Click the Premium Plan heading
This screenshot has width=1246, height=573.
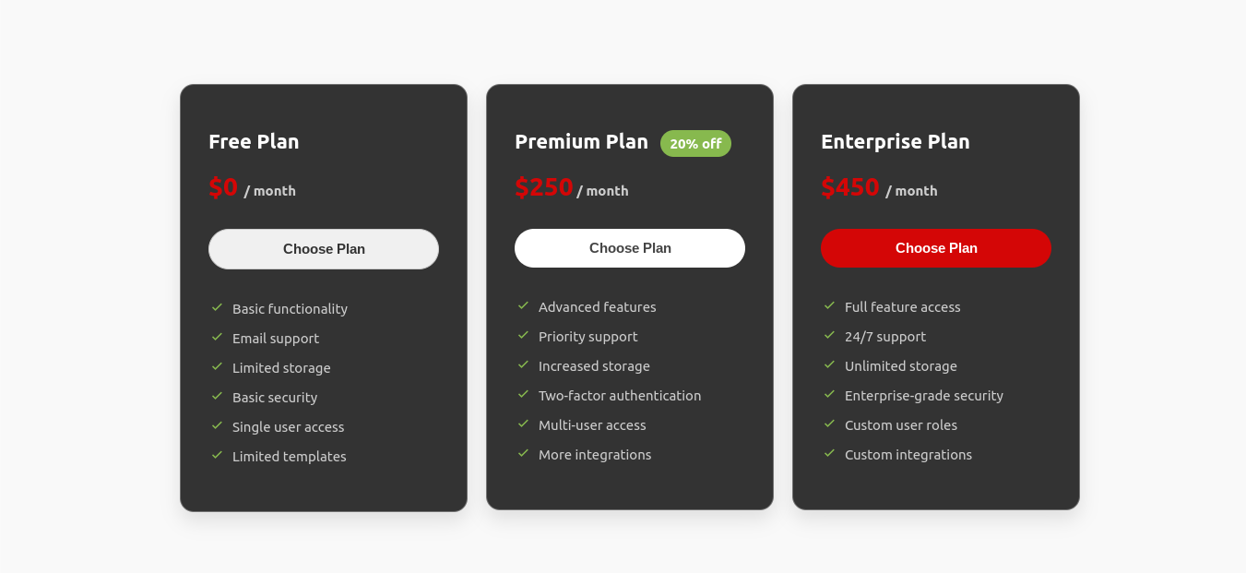581,141
